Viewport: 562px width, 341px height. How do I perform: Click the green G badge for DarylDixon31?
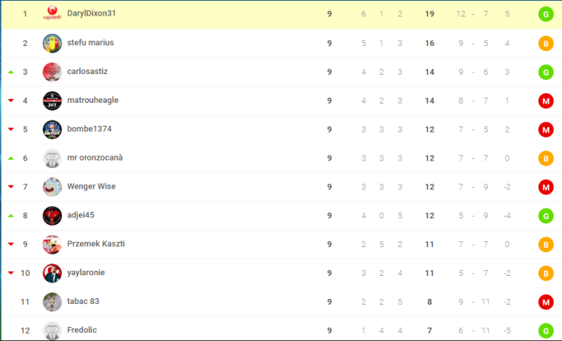pos(546,14)
